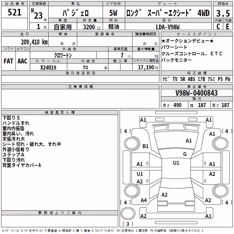The image size is (234, 234).
Task: Click displacement value 3200 cc
Action: click(x=92, y=27)
